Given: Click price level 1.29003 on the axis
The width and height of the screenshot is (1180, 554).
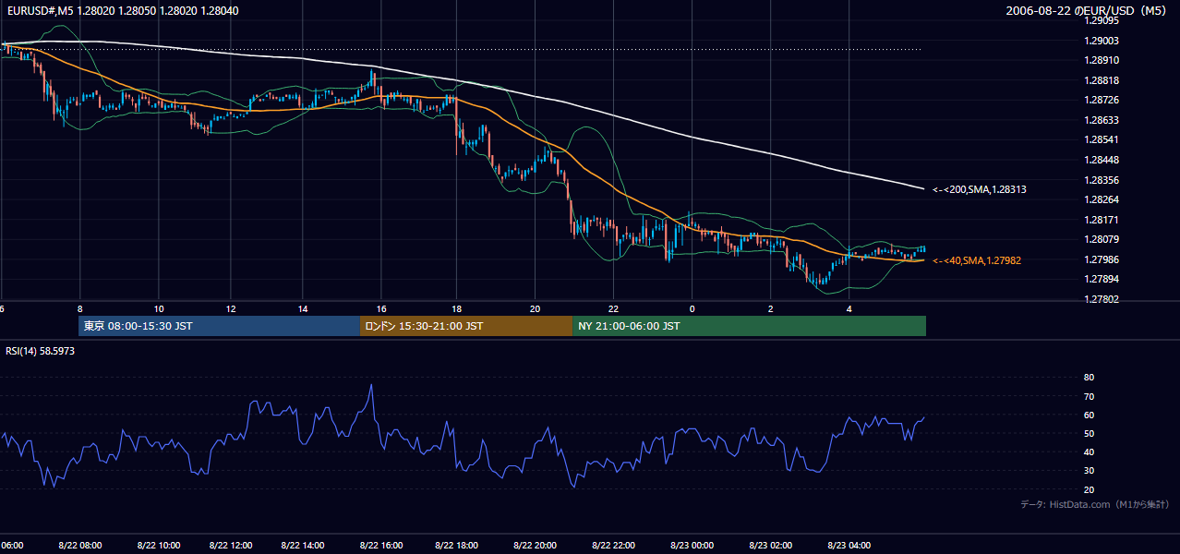Looking at the screenshot, I should click(1102, 41).
